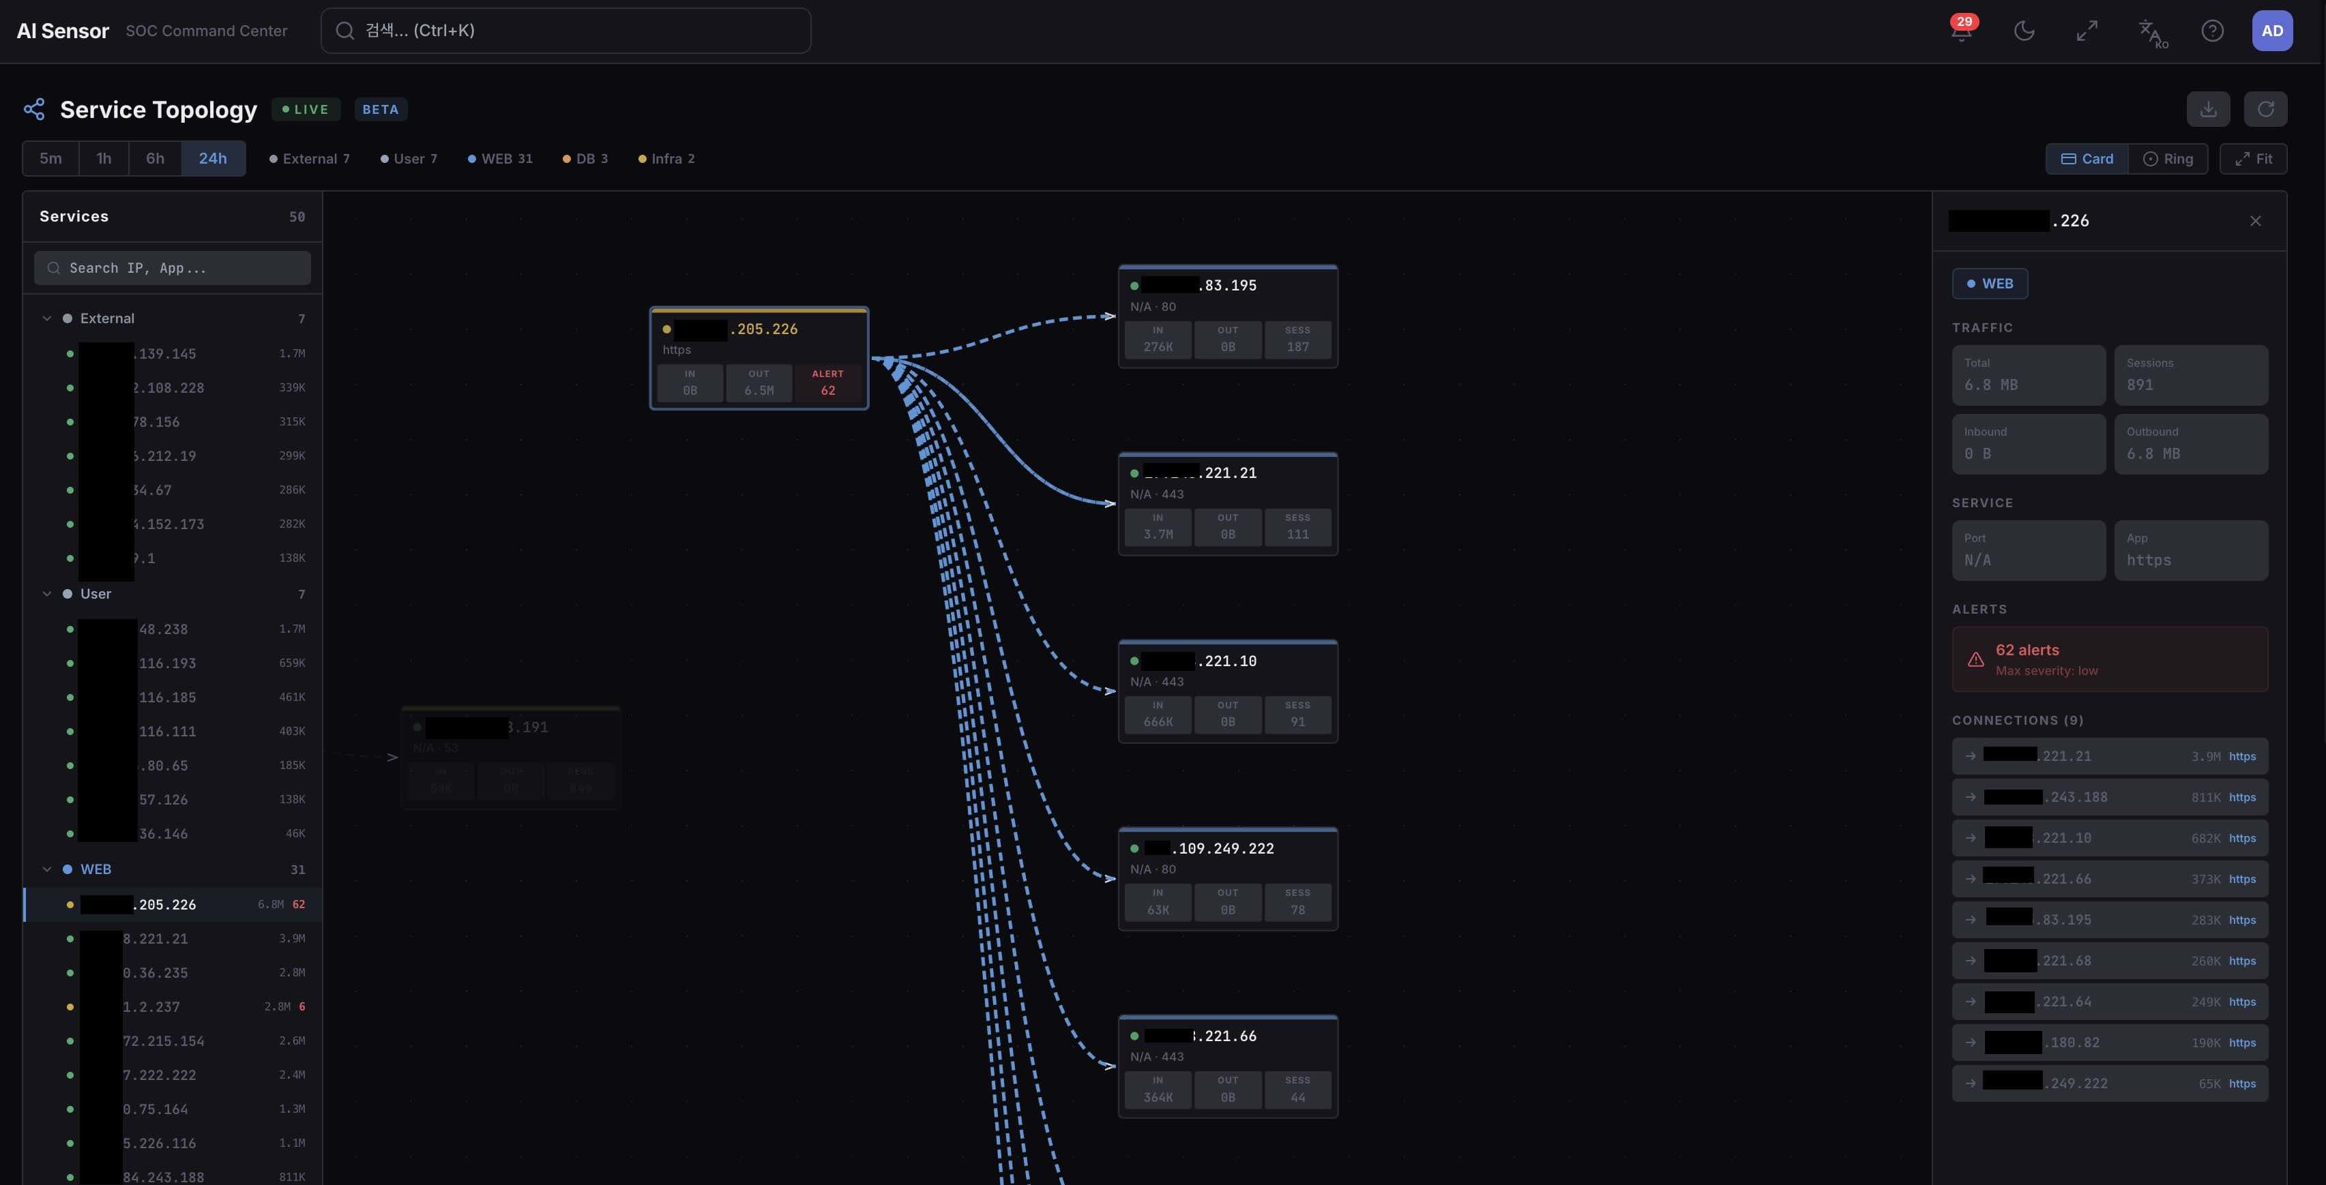Open connection .83.195 with 283K
2326x1185 pixels.
click(x=2109, y=920)
